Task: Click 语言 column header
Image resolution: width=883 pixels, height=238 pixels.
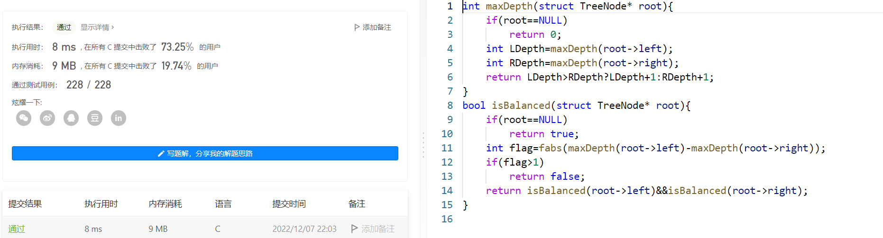Action: pyautogui.click(x=223, y=203)
